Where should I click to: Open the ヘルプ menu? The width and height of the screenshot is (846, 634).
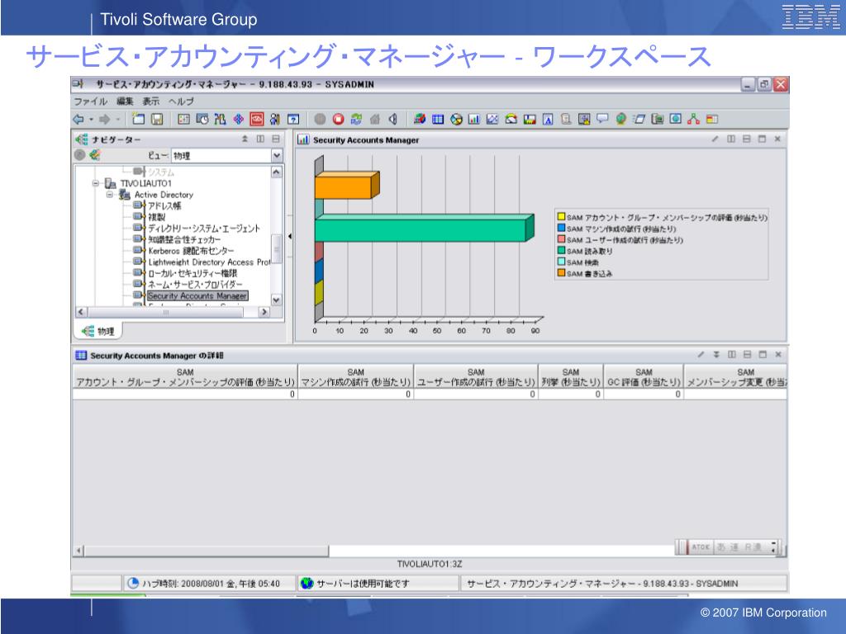tap(181, 102)
